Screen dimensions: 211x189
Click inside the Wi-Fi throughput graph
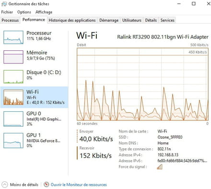click(x=142, y=84)
